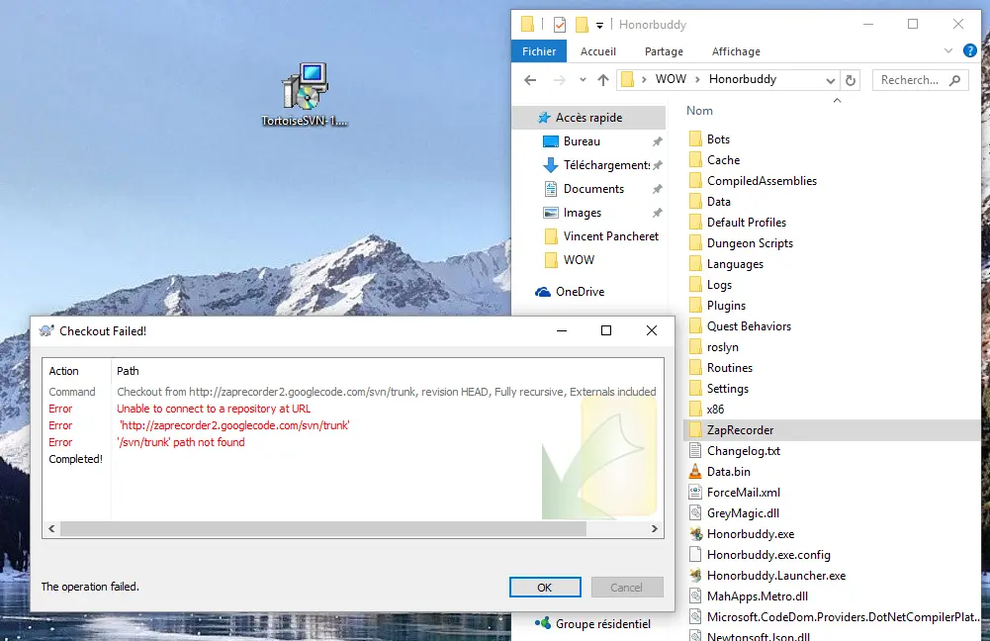
Task: Click the Properties quick access toolbar icon
Action: point(560,25)
